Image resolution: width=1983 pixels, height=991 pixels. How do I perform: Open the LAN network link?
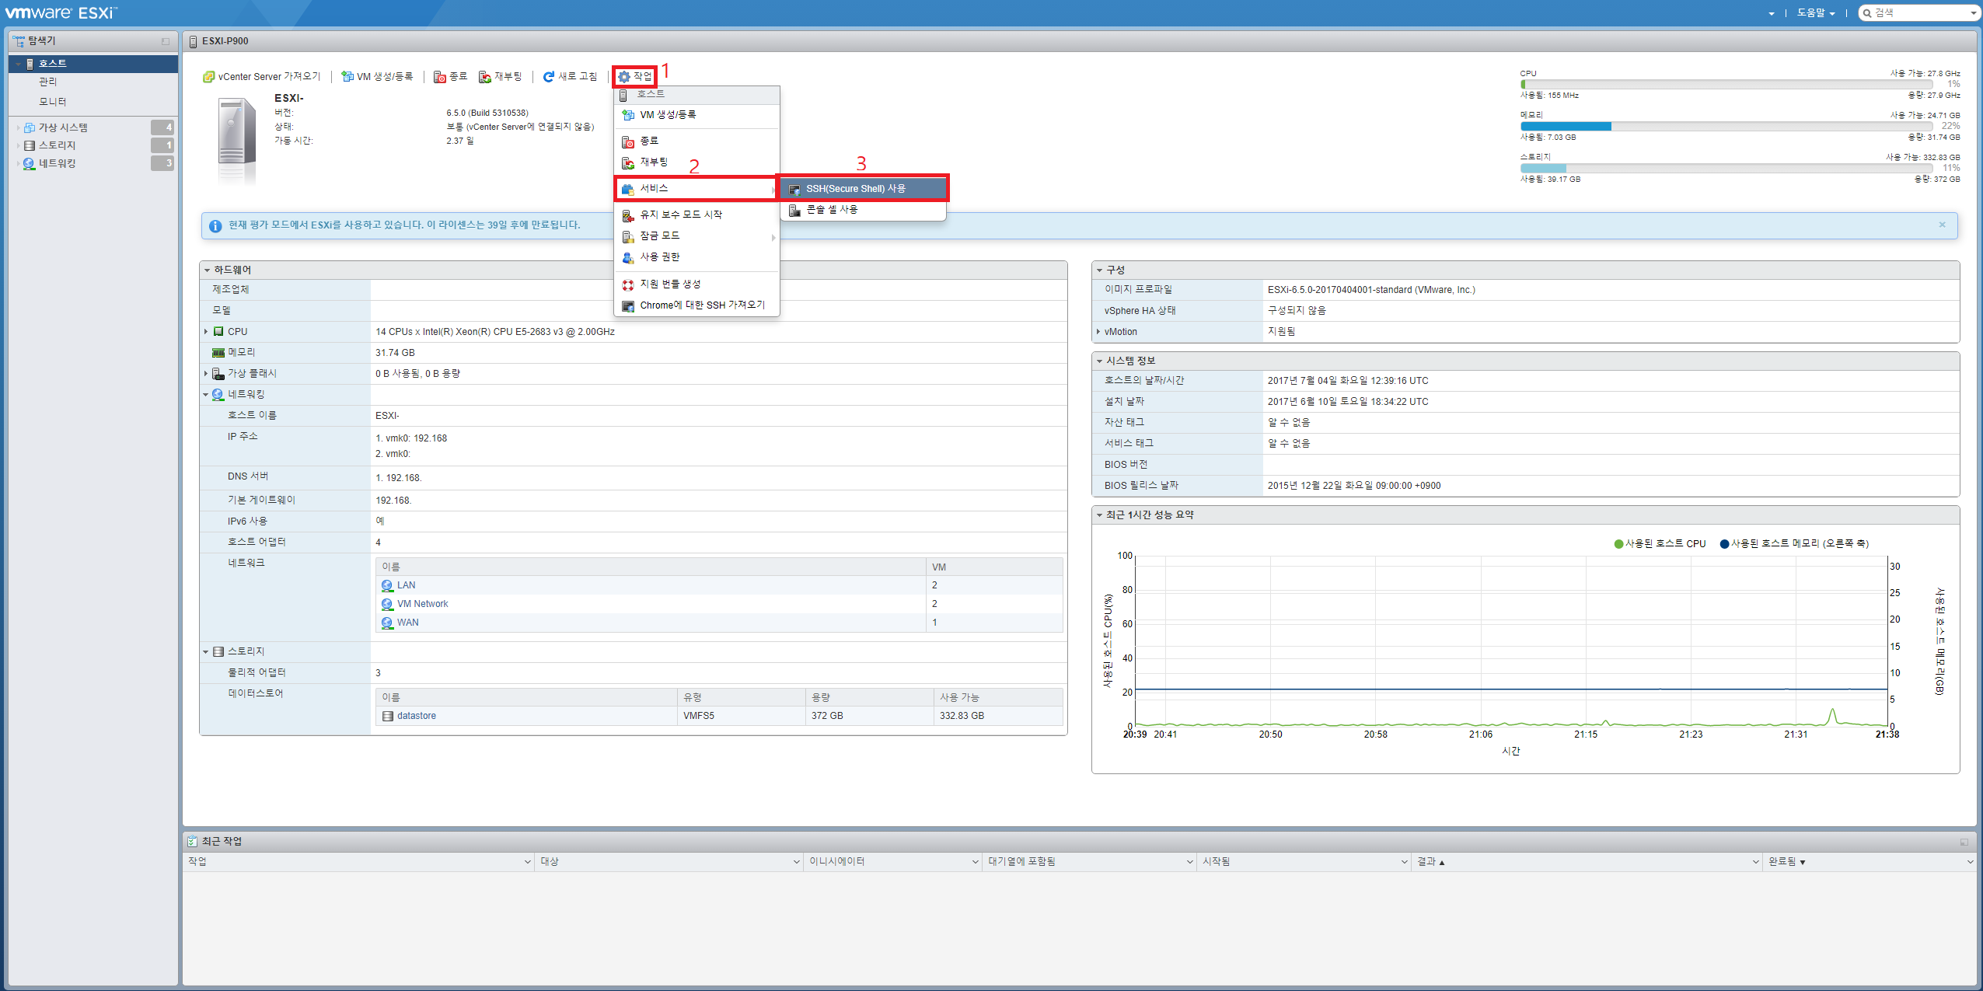406,585
